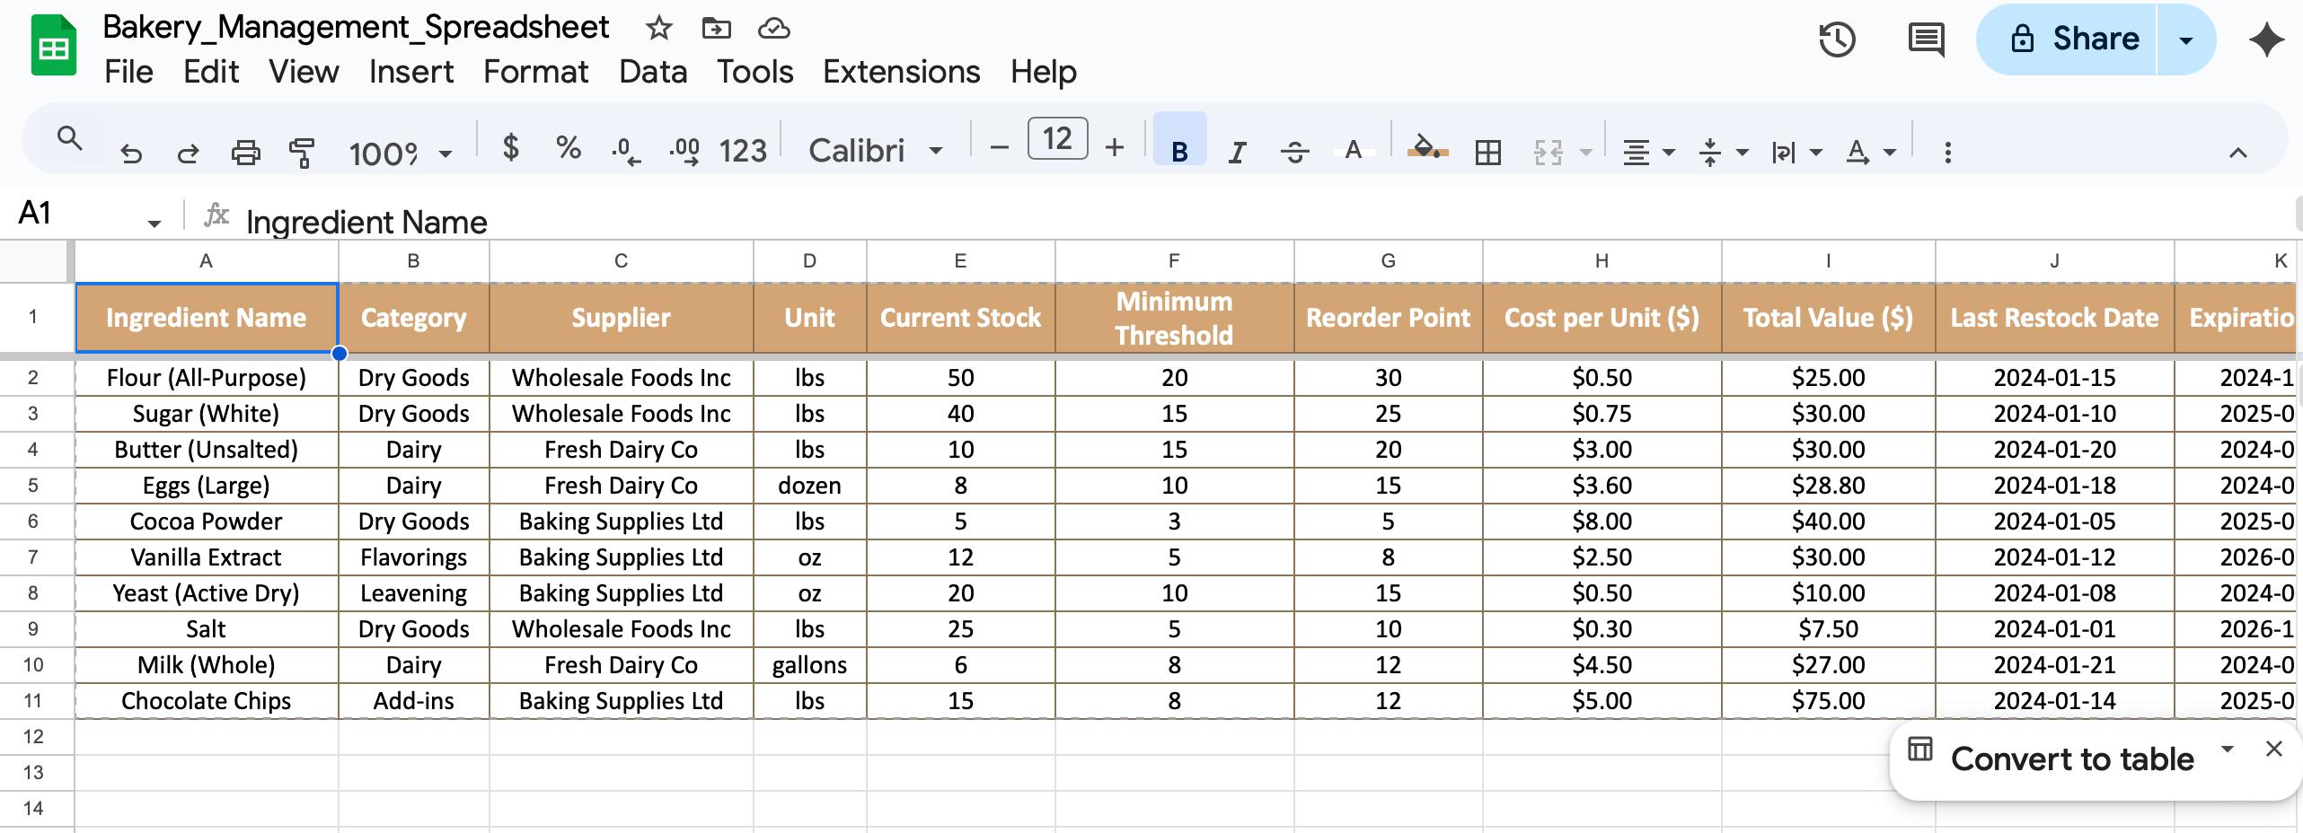Click the undo arrow icon
The width and height of the screenshot is (2303, 833).
131,153
